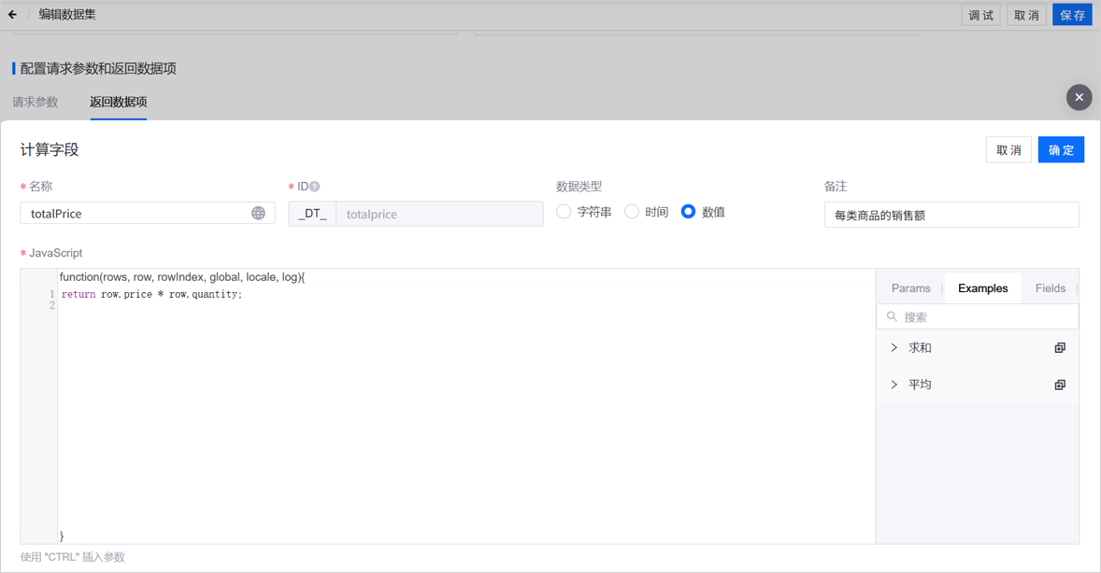Switch to the Params tab
This screenshot has height=573, width=1101.
click(909, 287)
